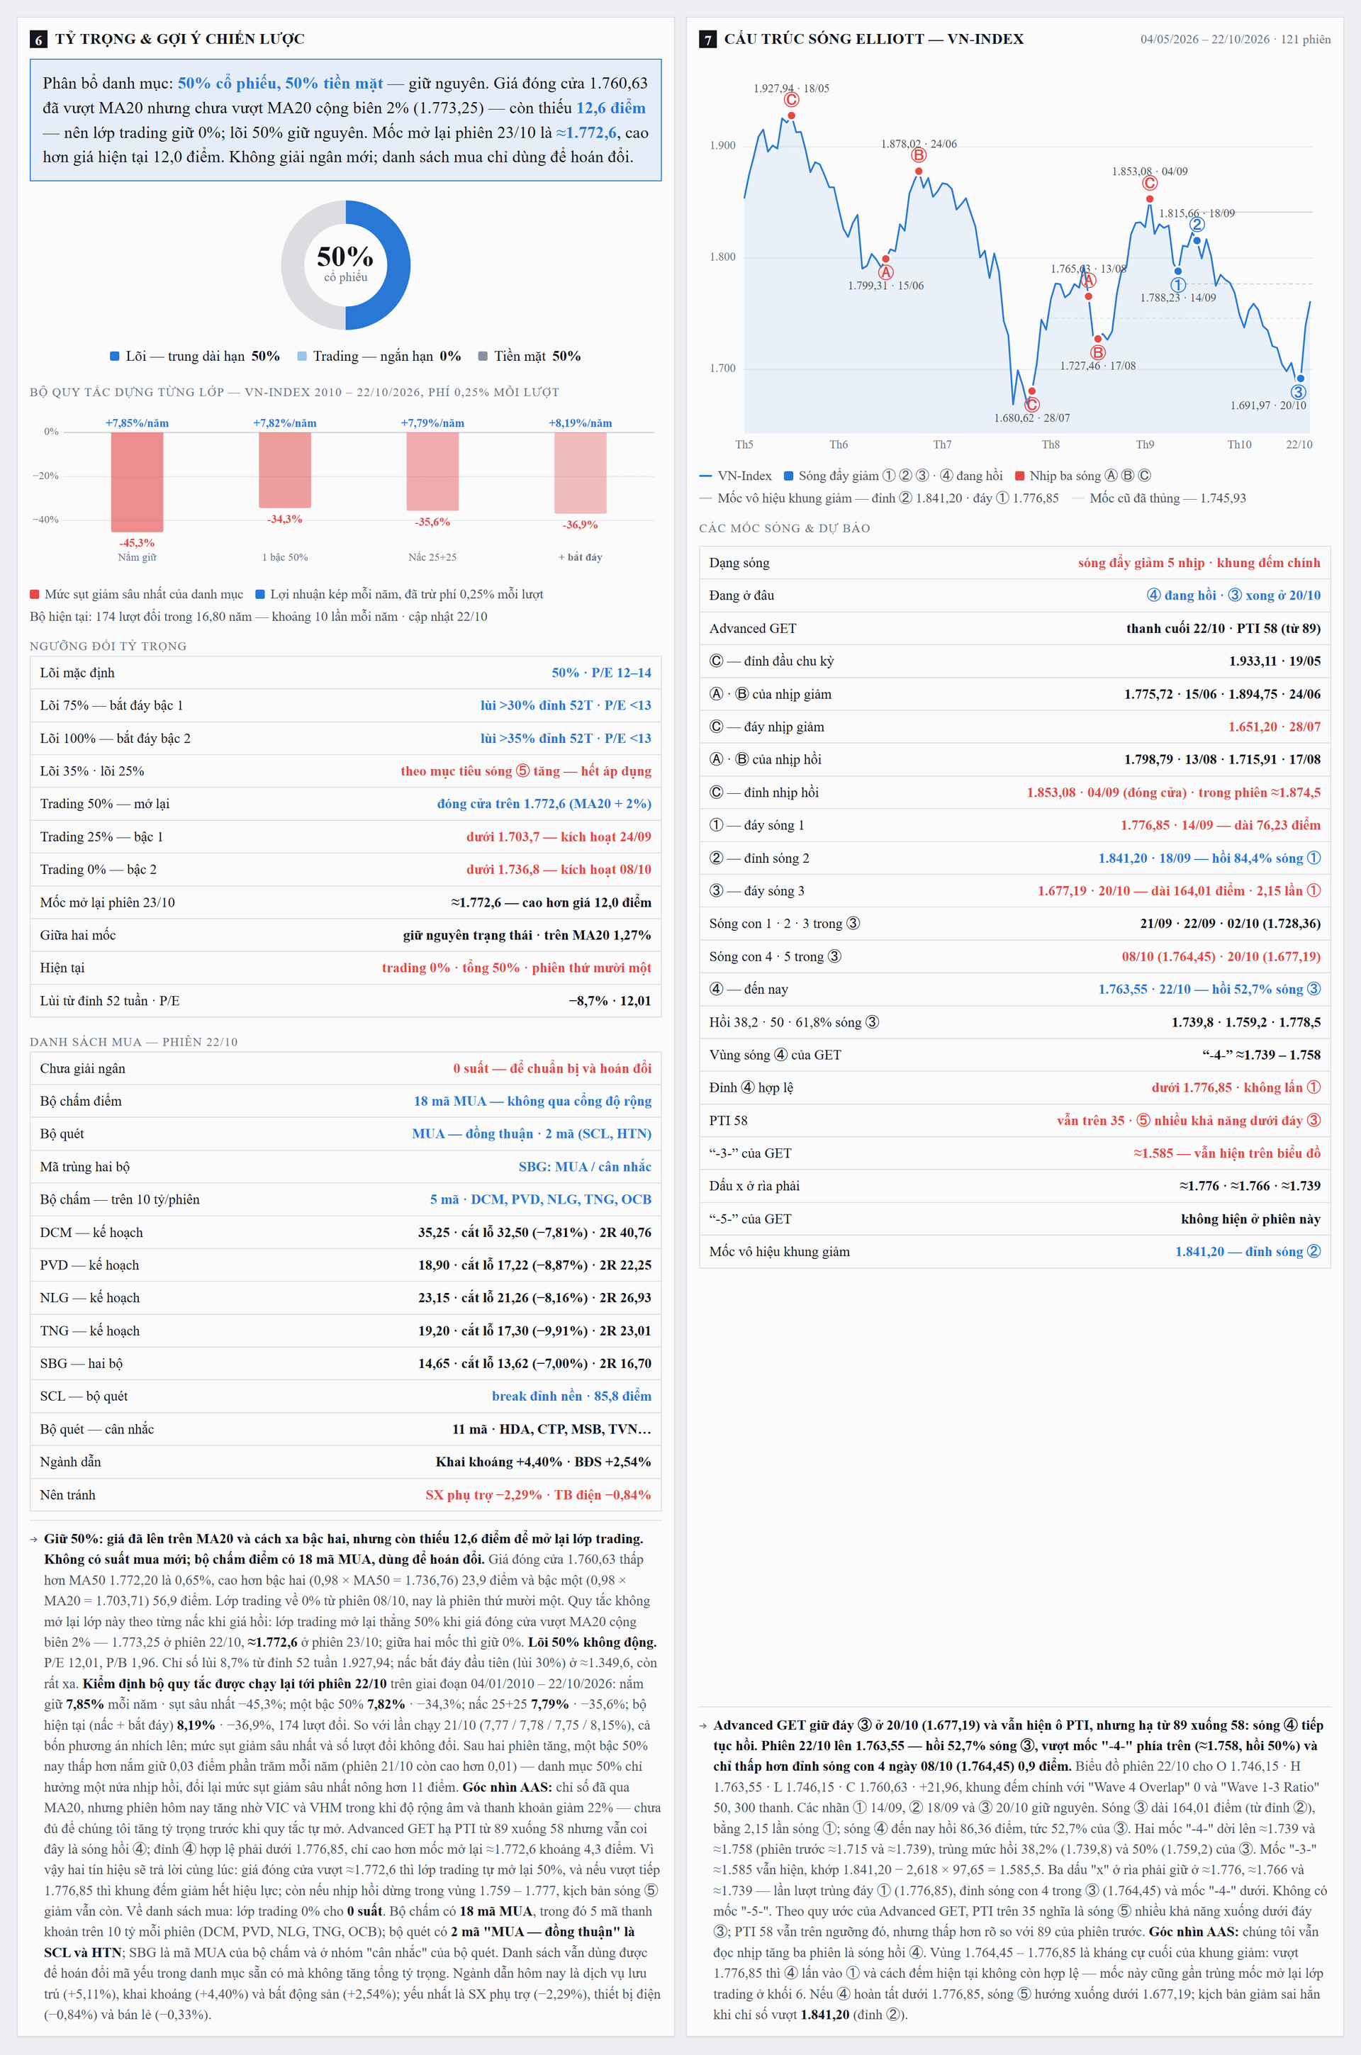Click the 'Nắm giữ' bar showing -45,3%

tap(137, 481)
